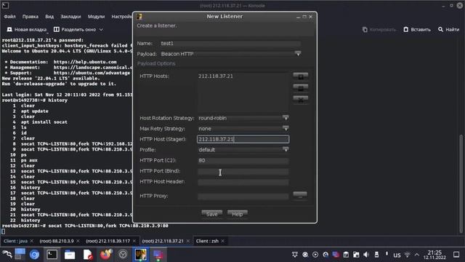Click the 'apt install socat' history line
Screen dimensions: 465x262
[x=44, y=122]
